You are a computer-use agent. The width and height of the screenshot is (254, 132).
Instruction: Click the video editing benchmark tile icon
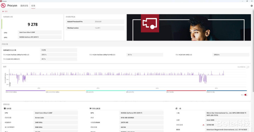pos(150,23)
